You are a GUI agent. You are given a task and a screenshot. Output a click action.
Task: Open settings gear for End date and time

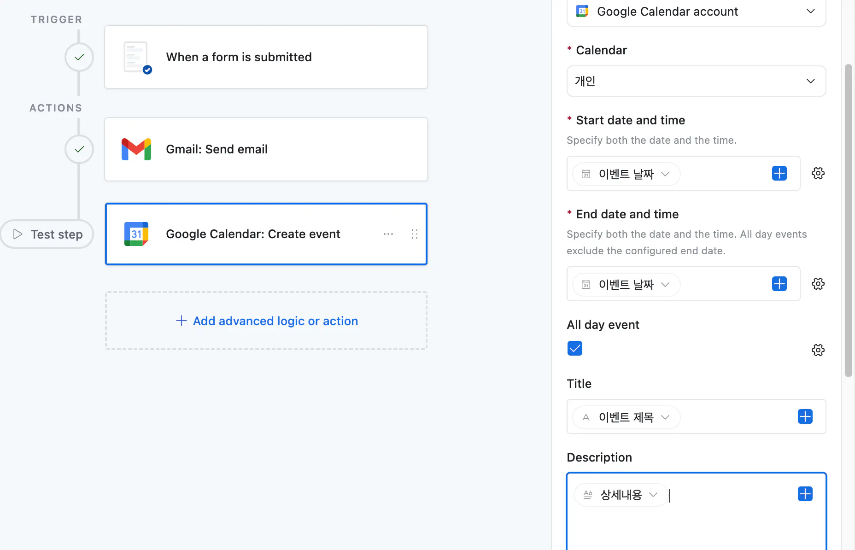pyautogui.click(x=818, y=284)
